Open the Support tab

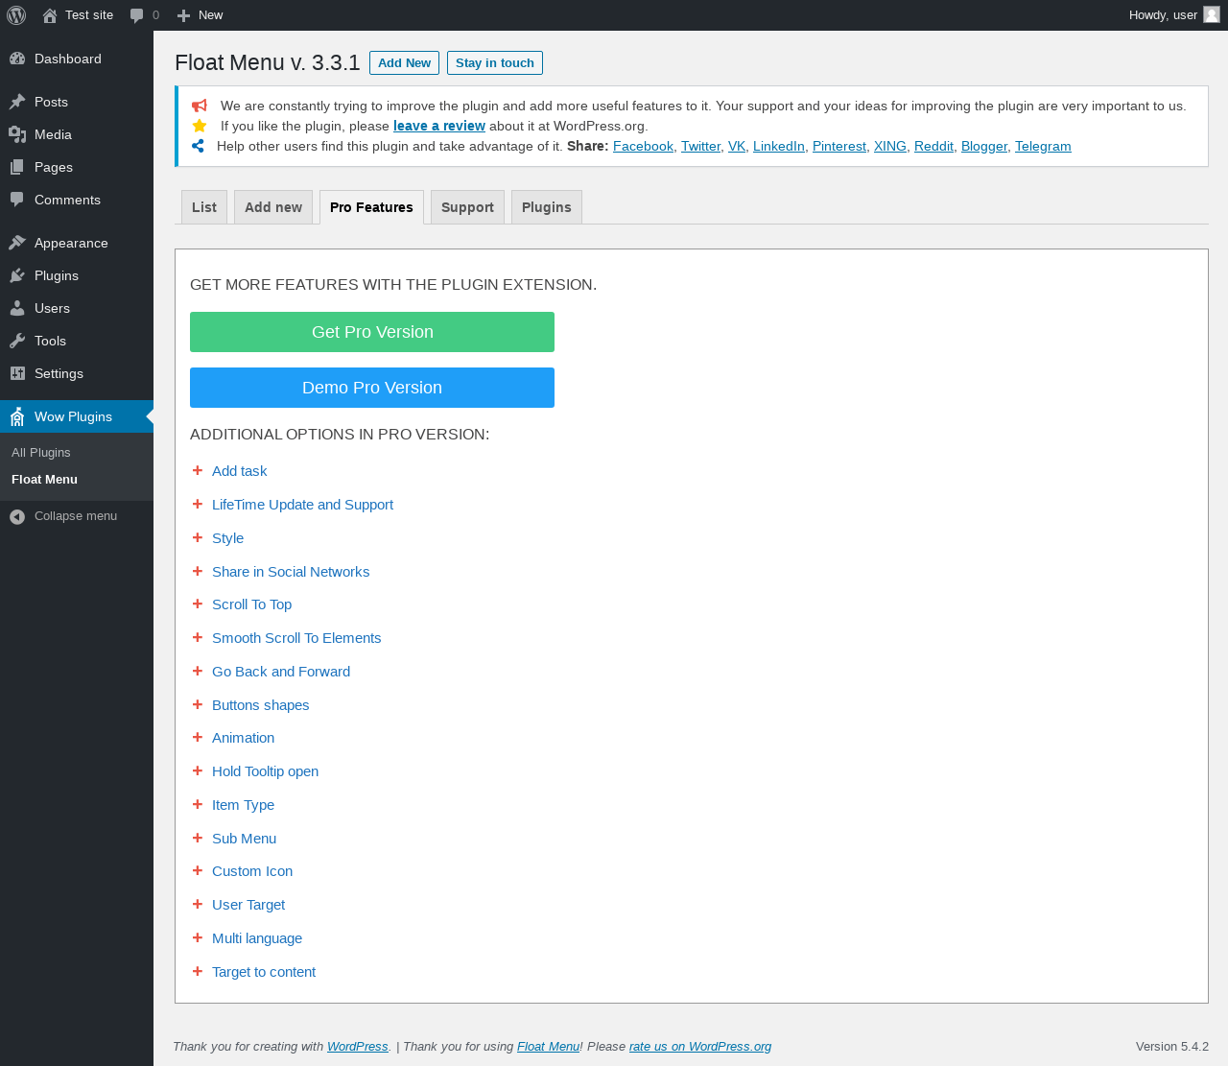[x=467, y=207]
